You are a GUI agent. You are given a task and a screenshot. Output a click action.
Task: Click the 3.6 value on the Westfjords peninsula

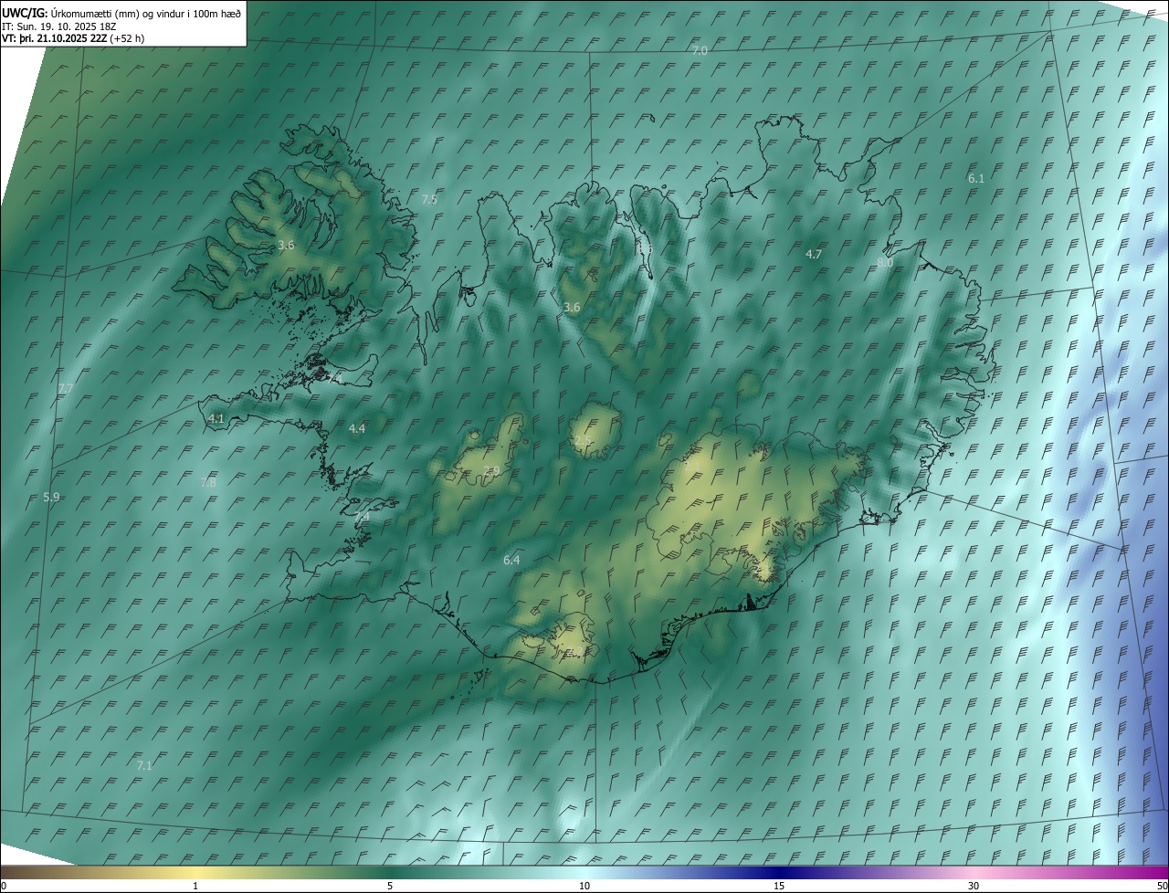(286, 246)
